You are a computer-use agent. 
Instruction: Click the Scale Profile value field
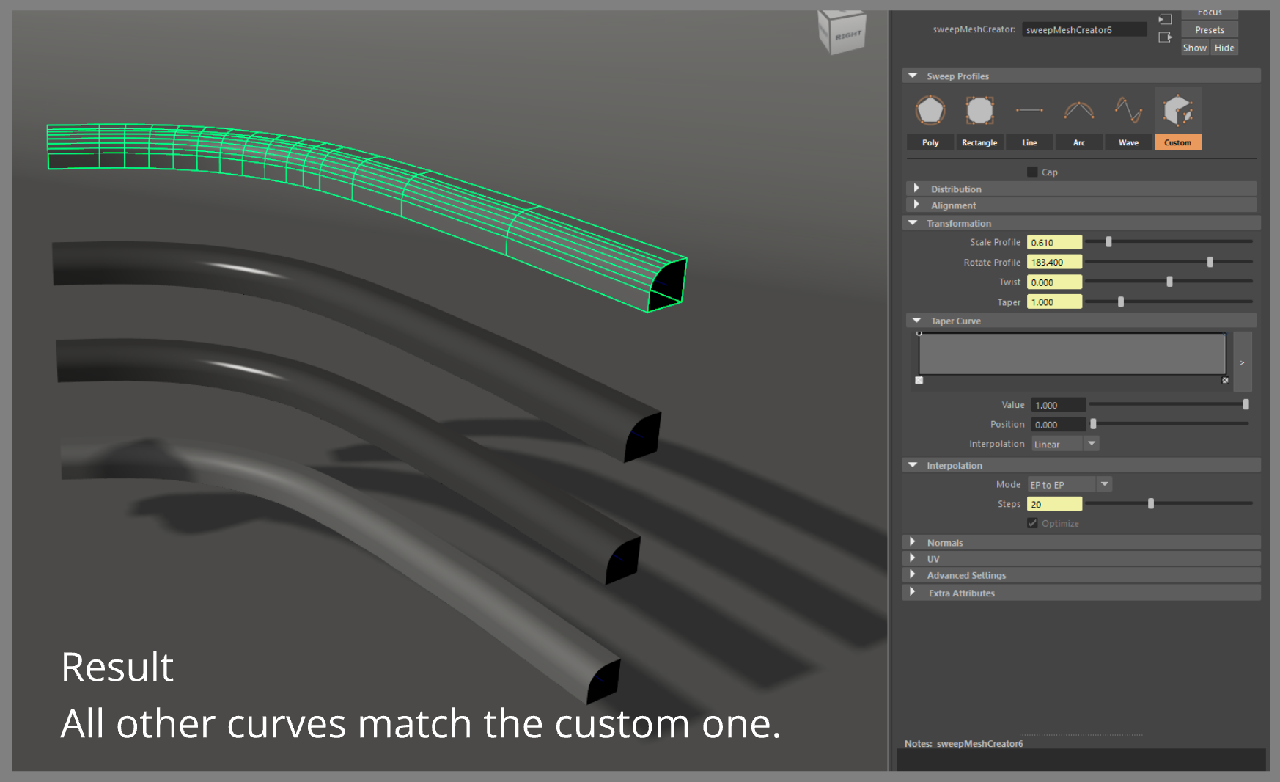[x=1053, y=243]
